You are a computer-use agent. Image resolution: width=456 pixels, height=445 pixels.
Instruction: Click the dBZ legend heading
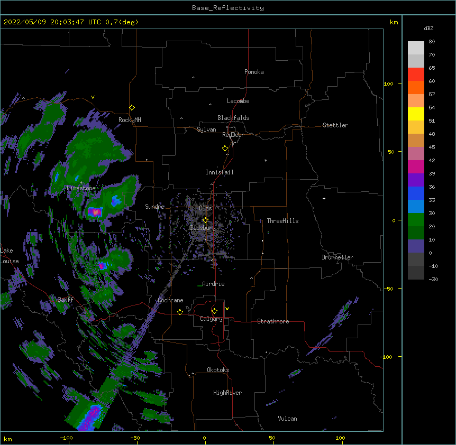pyautogui.click(x=428, y=29)
